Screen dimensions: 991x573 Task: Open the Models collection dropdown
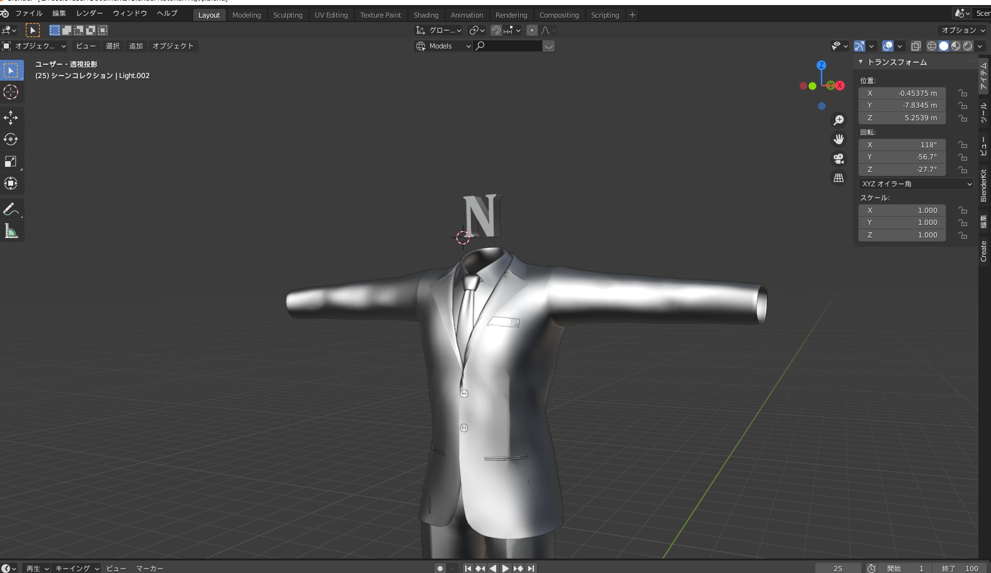coord(443,46)
